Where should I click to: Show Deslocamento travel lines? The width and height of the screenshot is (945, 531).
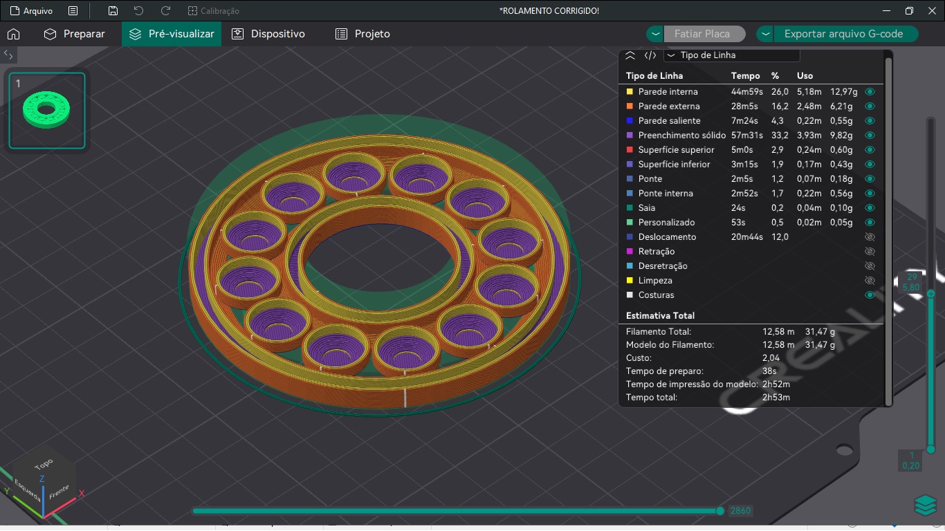point(870,237)
